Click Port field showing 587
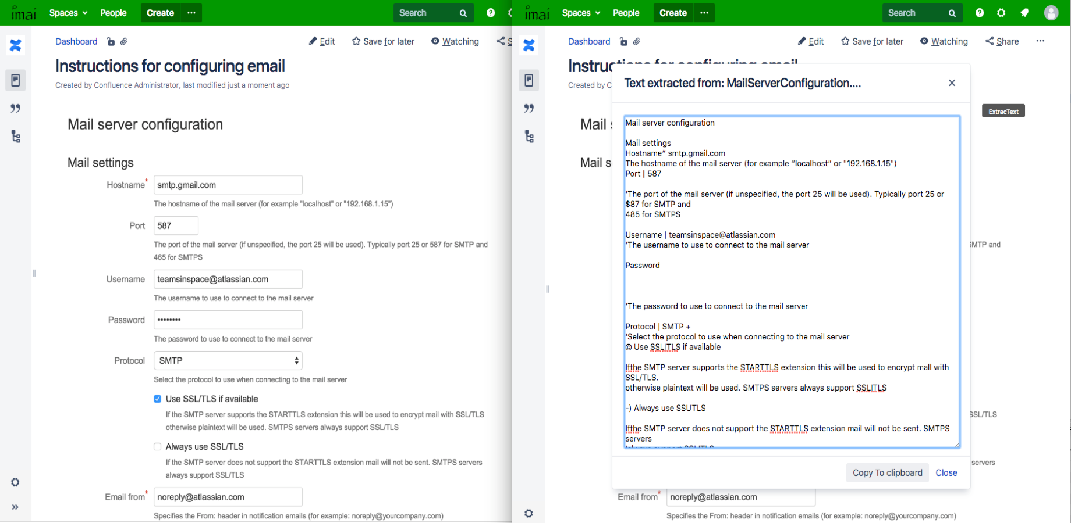The image size is (1071, 523). click(x=176, y=225)
